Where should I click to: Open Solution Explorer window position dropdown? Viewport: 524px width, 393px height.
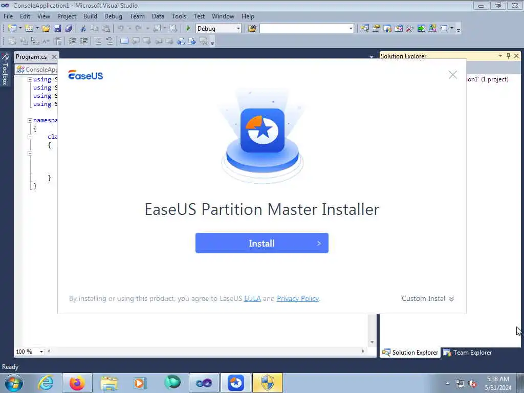pyautogui.click(x=500, y=56)
